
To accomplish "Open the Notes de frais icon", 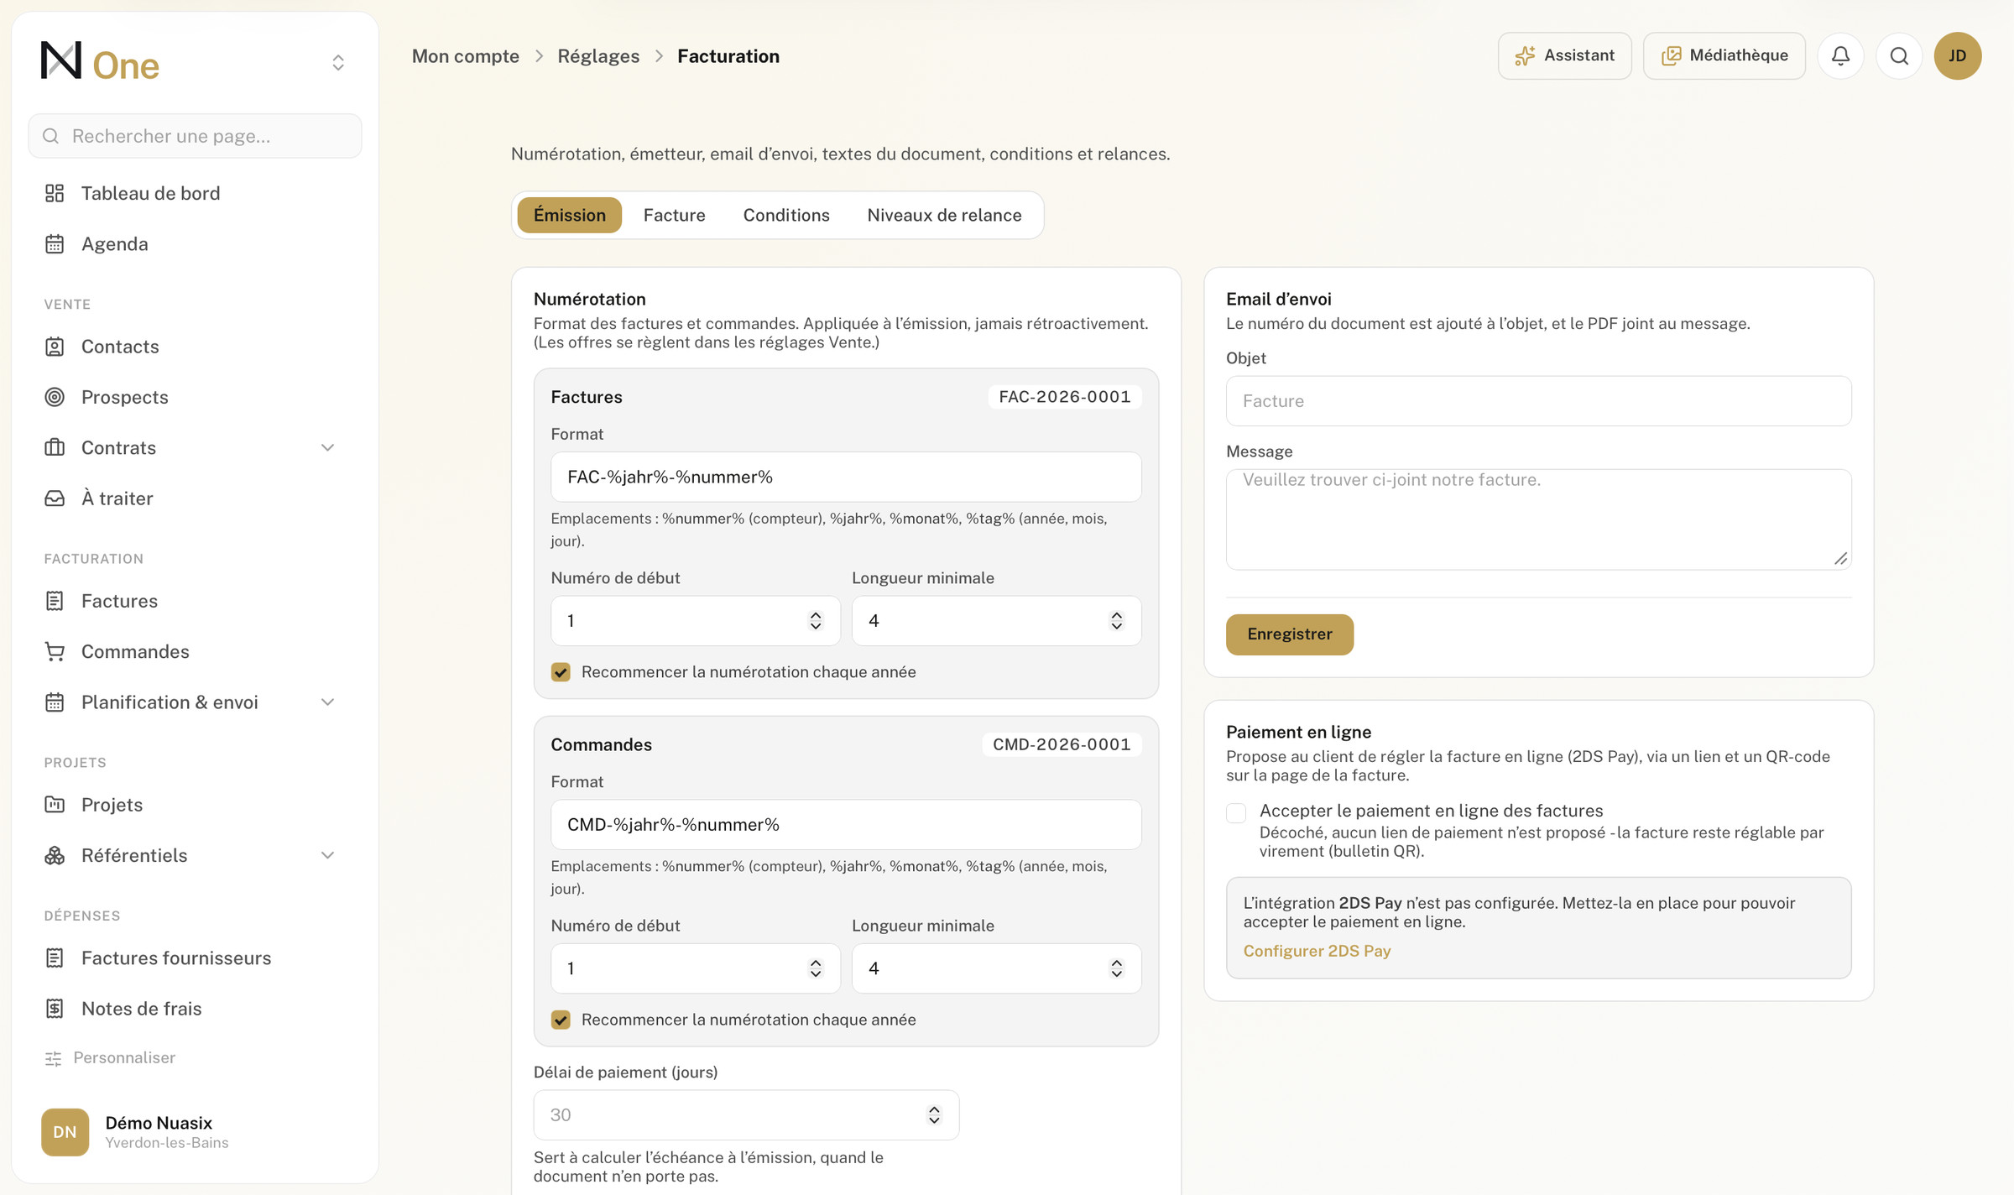I will 55,1009.
